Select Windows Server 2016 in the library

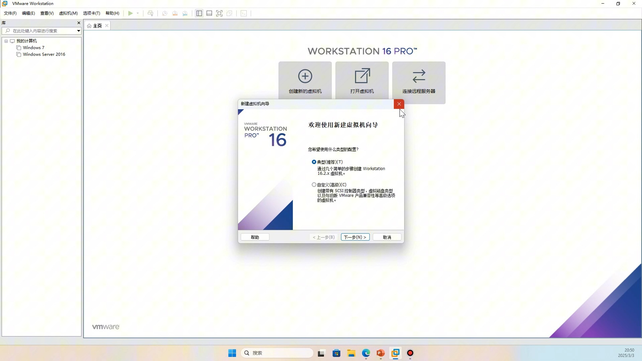tap(44, 54)
